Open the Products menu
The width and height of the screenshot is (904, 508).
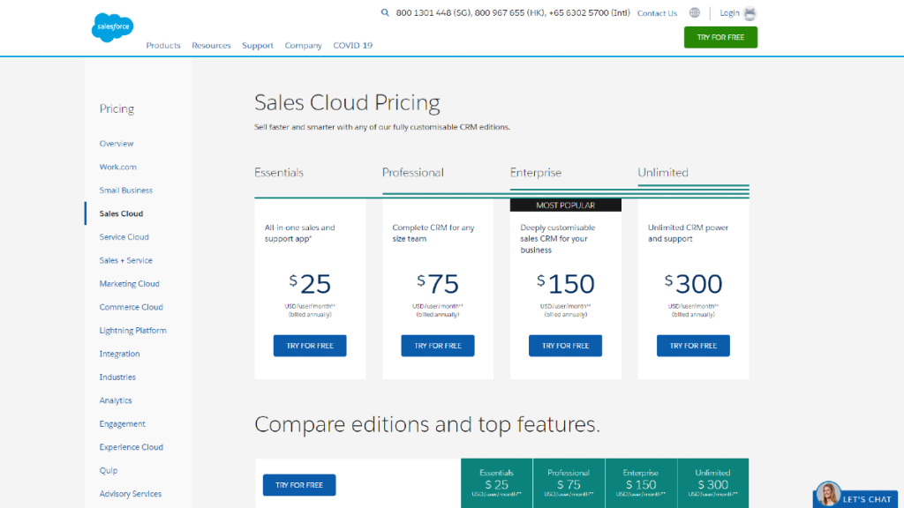pyautogui.click(x=163, y=46)
